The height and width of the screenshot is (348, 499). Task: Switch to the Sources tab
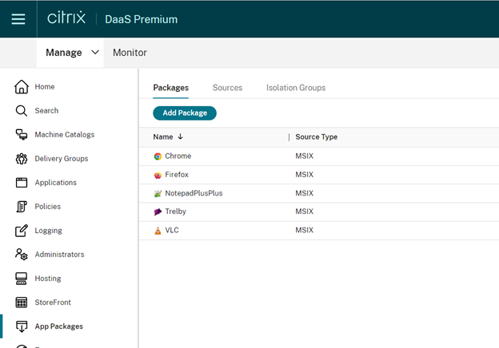(x=227, y=88)
